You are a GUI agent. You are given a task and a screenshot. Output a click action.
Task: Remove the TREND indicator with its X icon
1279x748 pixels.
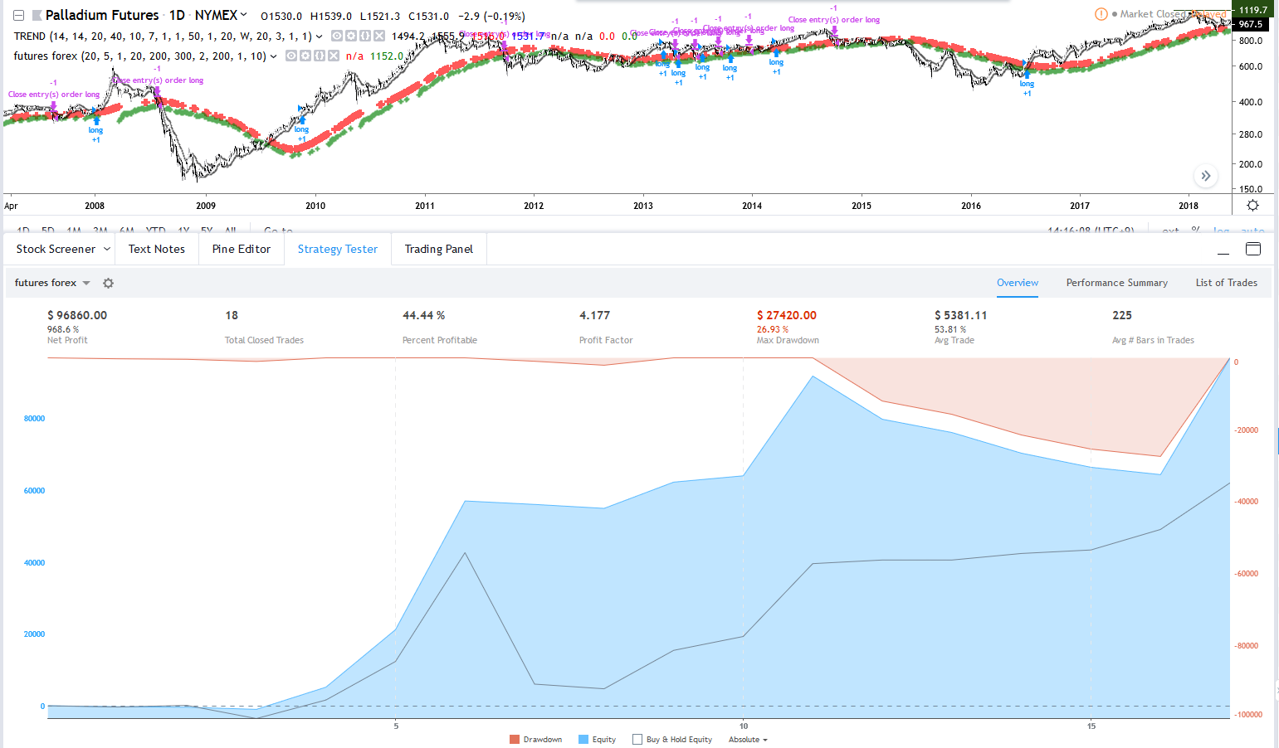click(378, 36)
